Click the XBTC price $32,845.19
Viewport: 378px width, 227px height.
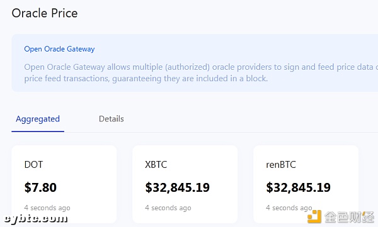click(x=178, y=187)
